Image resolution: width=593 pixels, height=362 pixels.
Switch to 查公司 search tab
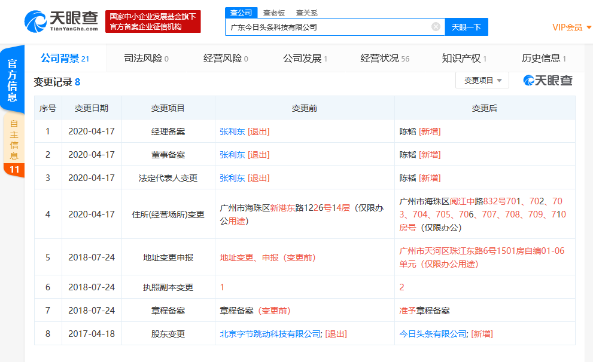click(x=241, y=13)
